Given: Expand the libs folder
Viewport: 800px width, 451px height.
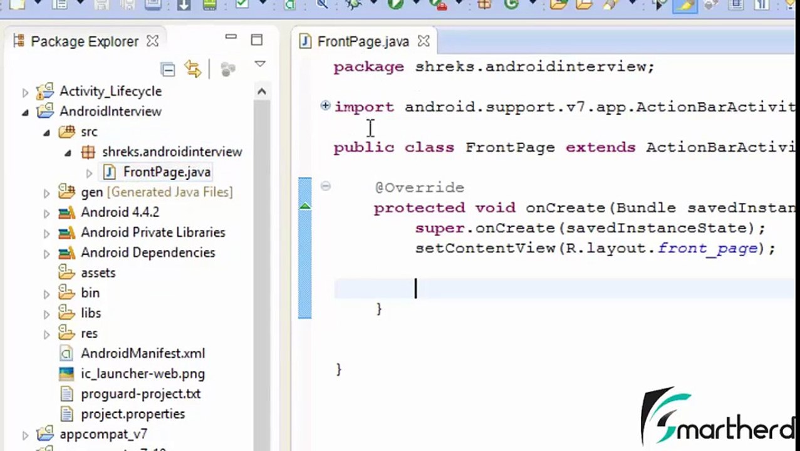Looking at the screenshot, I should tap(46, 314).
